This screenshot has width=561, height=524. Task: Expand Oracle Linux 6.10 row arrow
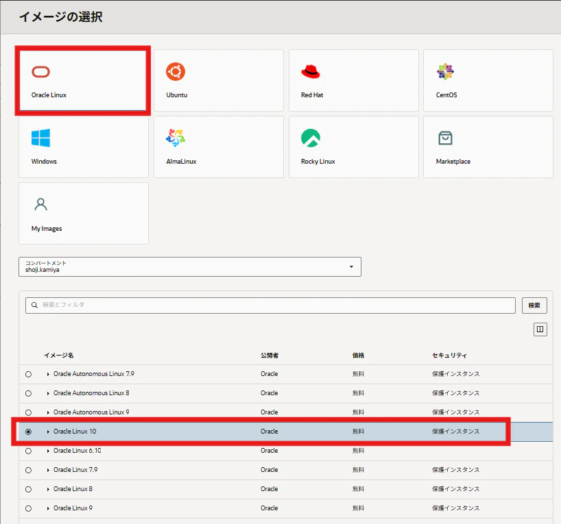click(48, 451)
